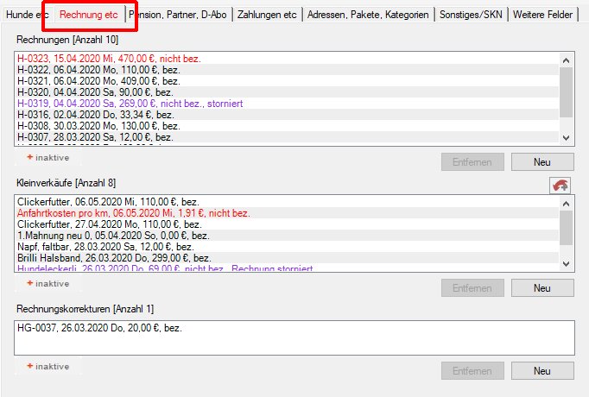589x397 pixels.
Task: Show inaktive entries under Rechnungen
Action: [48, 158]
